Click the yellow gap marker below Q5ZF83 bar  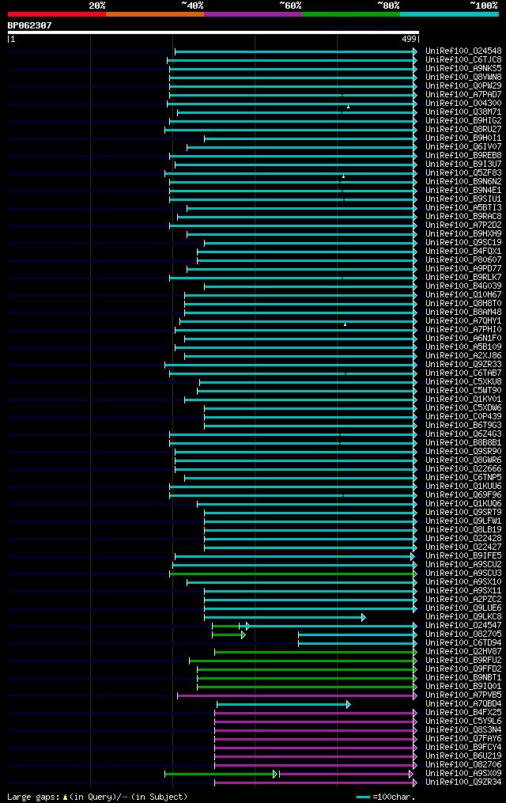point(344,176)
